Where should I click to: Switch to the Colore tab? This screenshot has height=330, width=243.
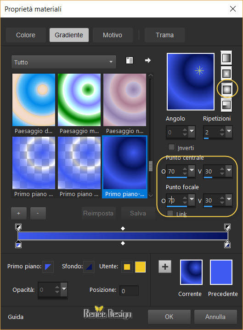pyautogui.click(x=26, y=35)
